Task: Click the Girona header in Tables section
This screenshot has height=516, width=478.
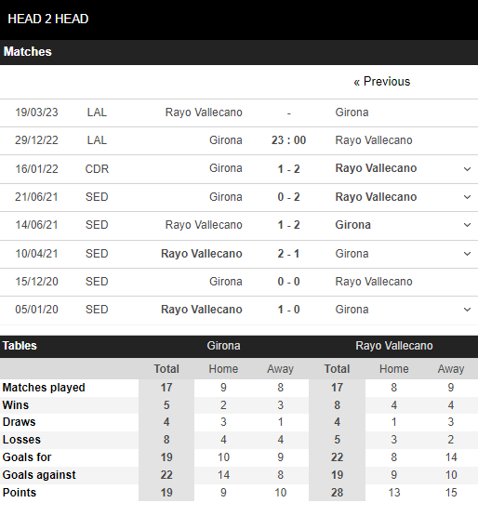Action: 223,346
